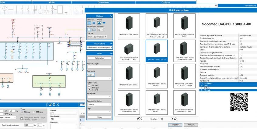Select MASTERYS GP4 100kVA CABT thumbnail

pos(184,26)
